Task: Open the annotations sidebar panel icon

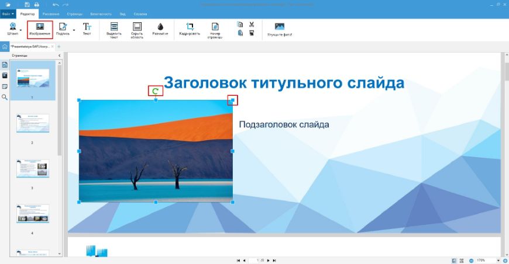Action: click(5, 86)
